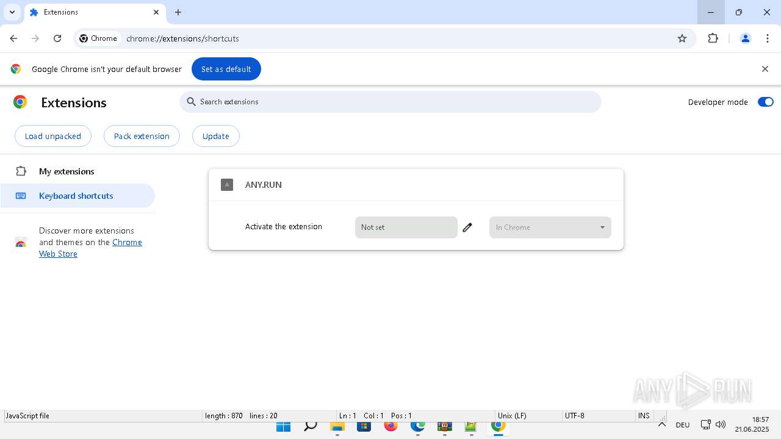Toggle Developer mode off

(x=766, y=102)
